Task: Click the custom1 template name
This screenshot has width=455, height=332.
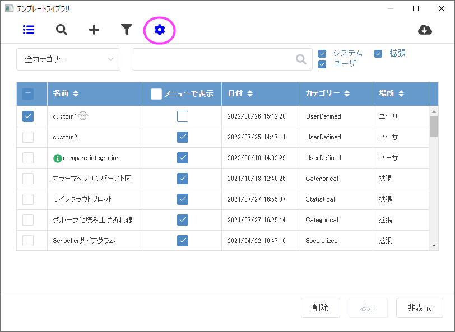Action: tap(65, 116)
